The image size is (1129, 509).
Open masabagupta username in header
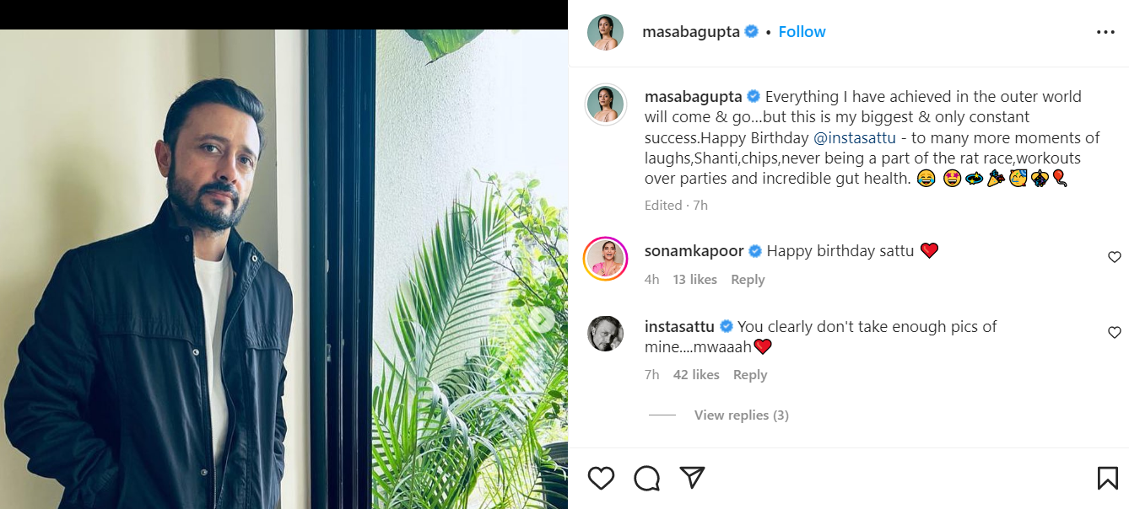click(x=691, y=32)
